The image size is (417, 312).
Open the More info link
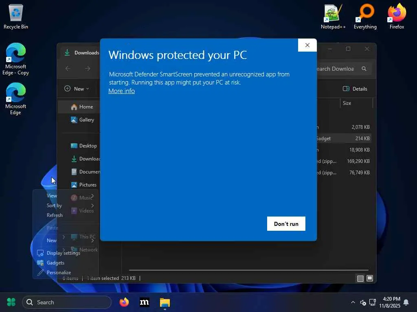121,91
